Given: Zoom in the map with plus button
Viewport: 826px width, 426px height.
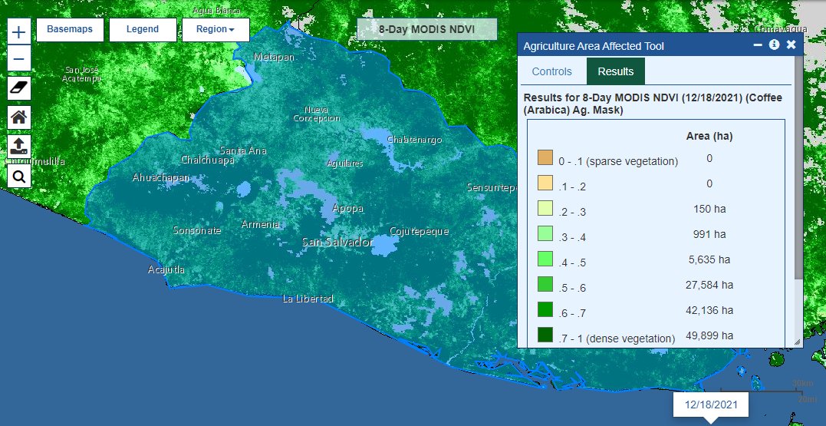Looking at the screenshot, I should coord(19,32).
